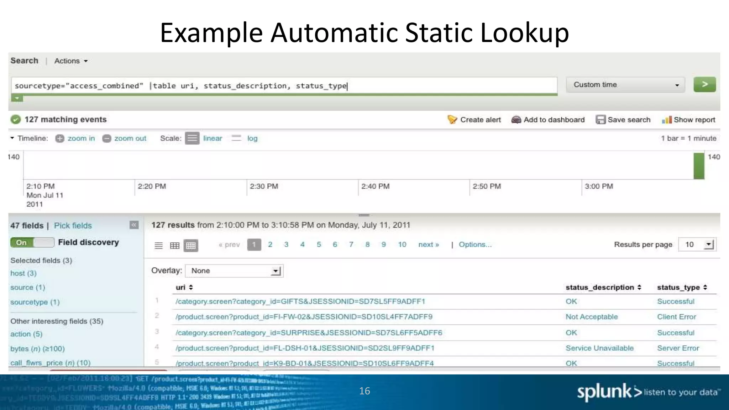Click the Service Unavailable status cell

[x=599, y=348]
